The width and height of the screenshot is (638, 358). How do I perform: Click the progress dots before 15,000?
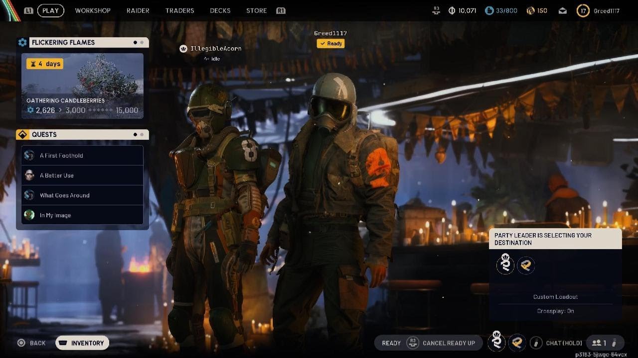coord(100,110)
